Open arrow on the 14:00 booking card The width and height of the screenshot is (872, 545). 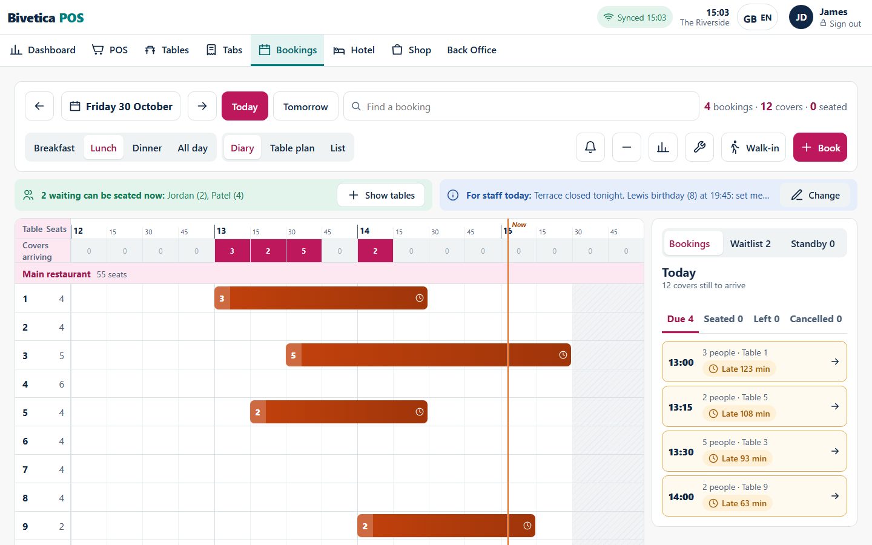pos(835,496)
